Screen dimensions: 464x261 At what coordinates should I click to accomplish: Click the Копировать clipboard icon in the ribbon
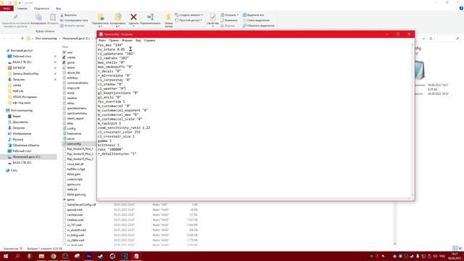point(38,17)
